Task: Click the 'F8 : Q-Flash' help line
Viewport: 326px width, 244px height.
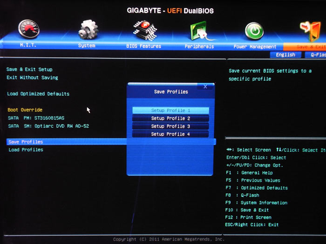Action: click(x=243, y=195)
